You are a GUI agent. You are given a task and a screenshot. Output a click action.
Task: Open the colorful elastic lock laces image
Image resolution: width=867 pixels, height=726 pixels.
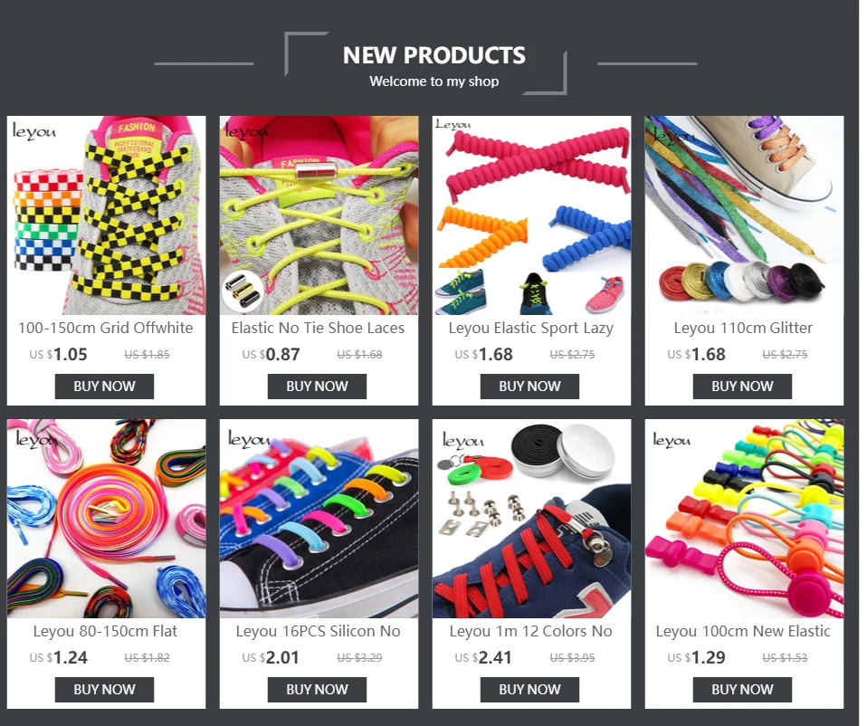tap(744, 518)
